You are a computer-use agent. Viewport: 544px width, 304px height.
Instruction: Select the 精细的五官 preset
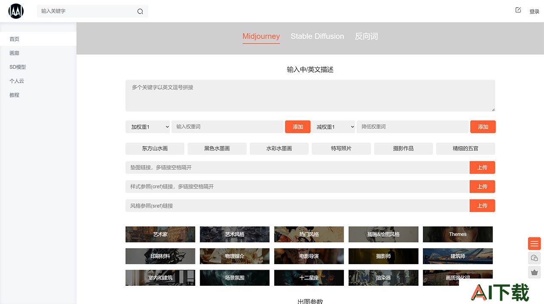click(x=465, y=148)
